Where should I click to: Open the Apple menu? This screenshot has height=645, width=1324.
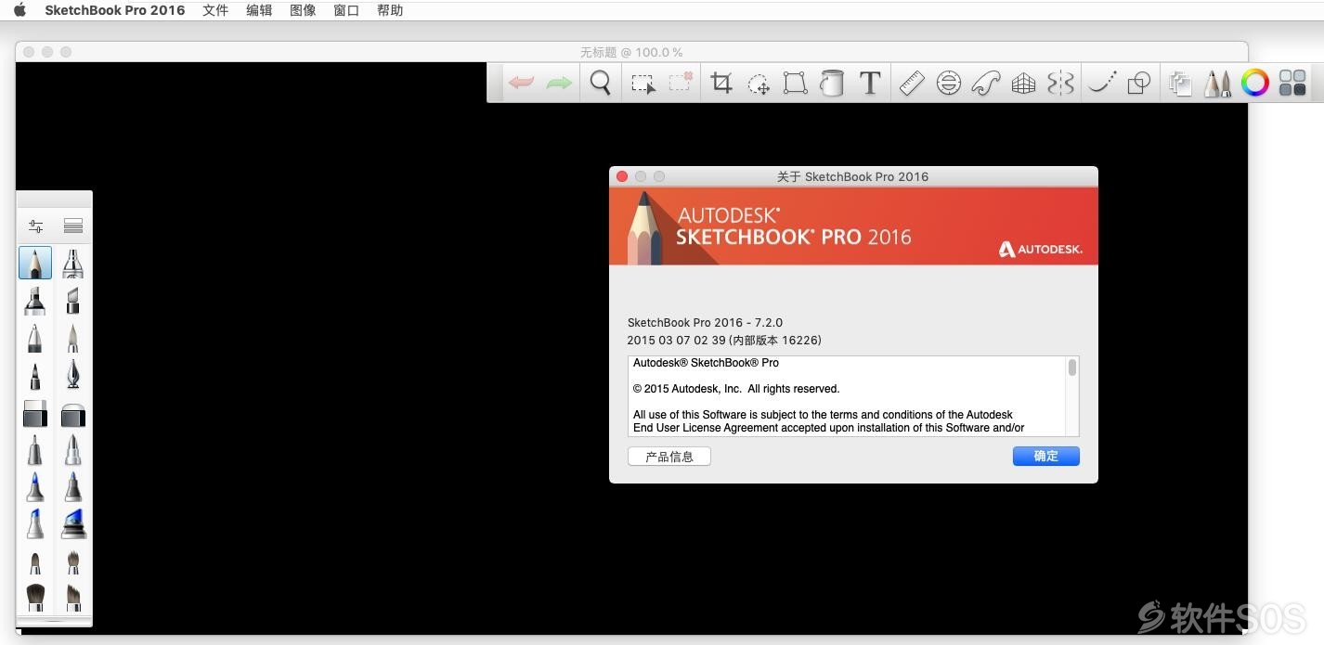pos(19,10)
